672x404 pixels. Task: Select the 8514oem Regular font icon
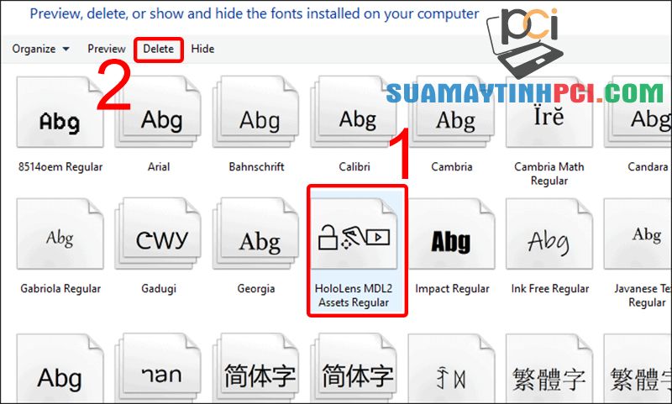pos(60,113)
